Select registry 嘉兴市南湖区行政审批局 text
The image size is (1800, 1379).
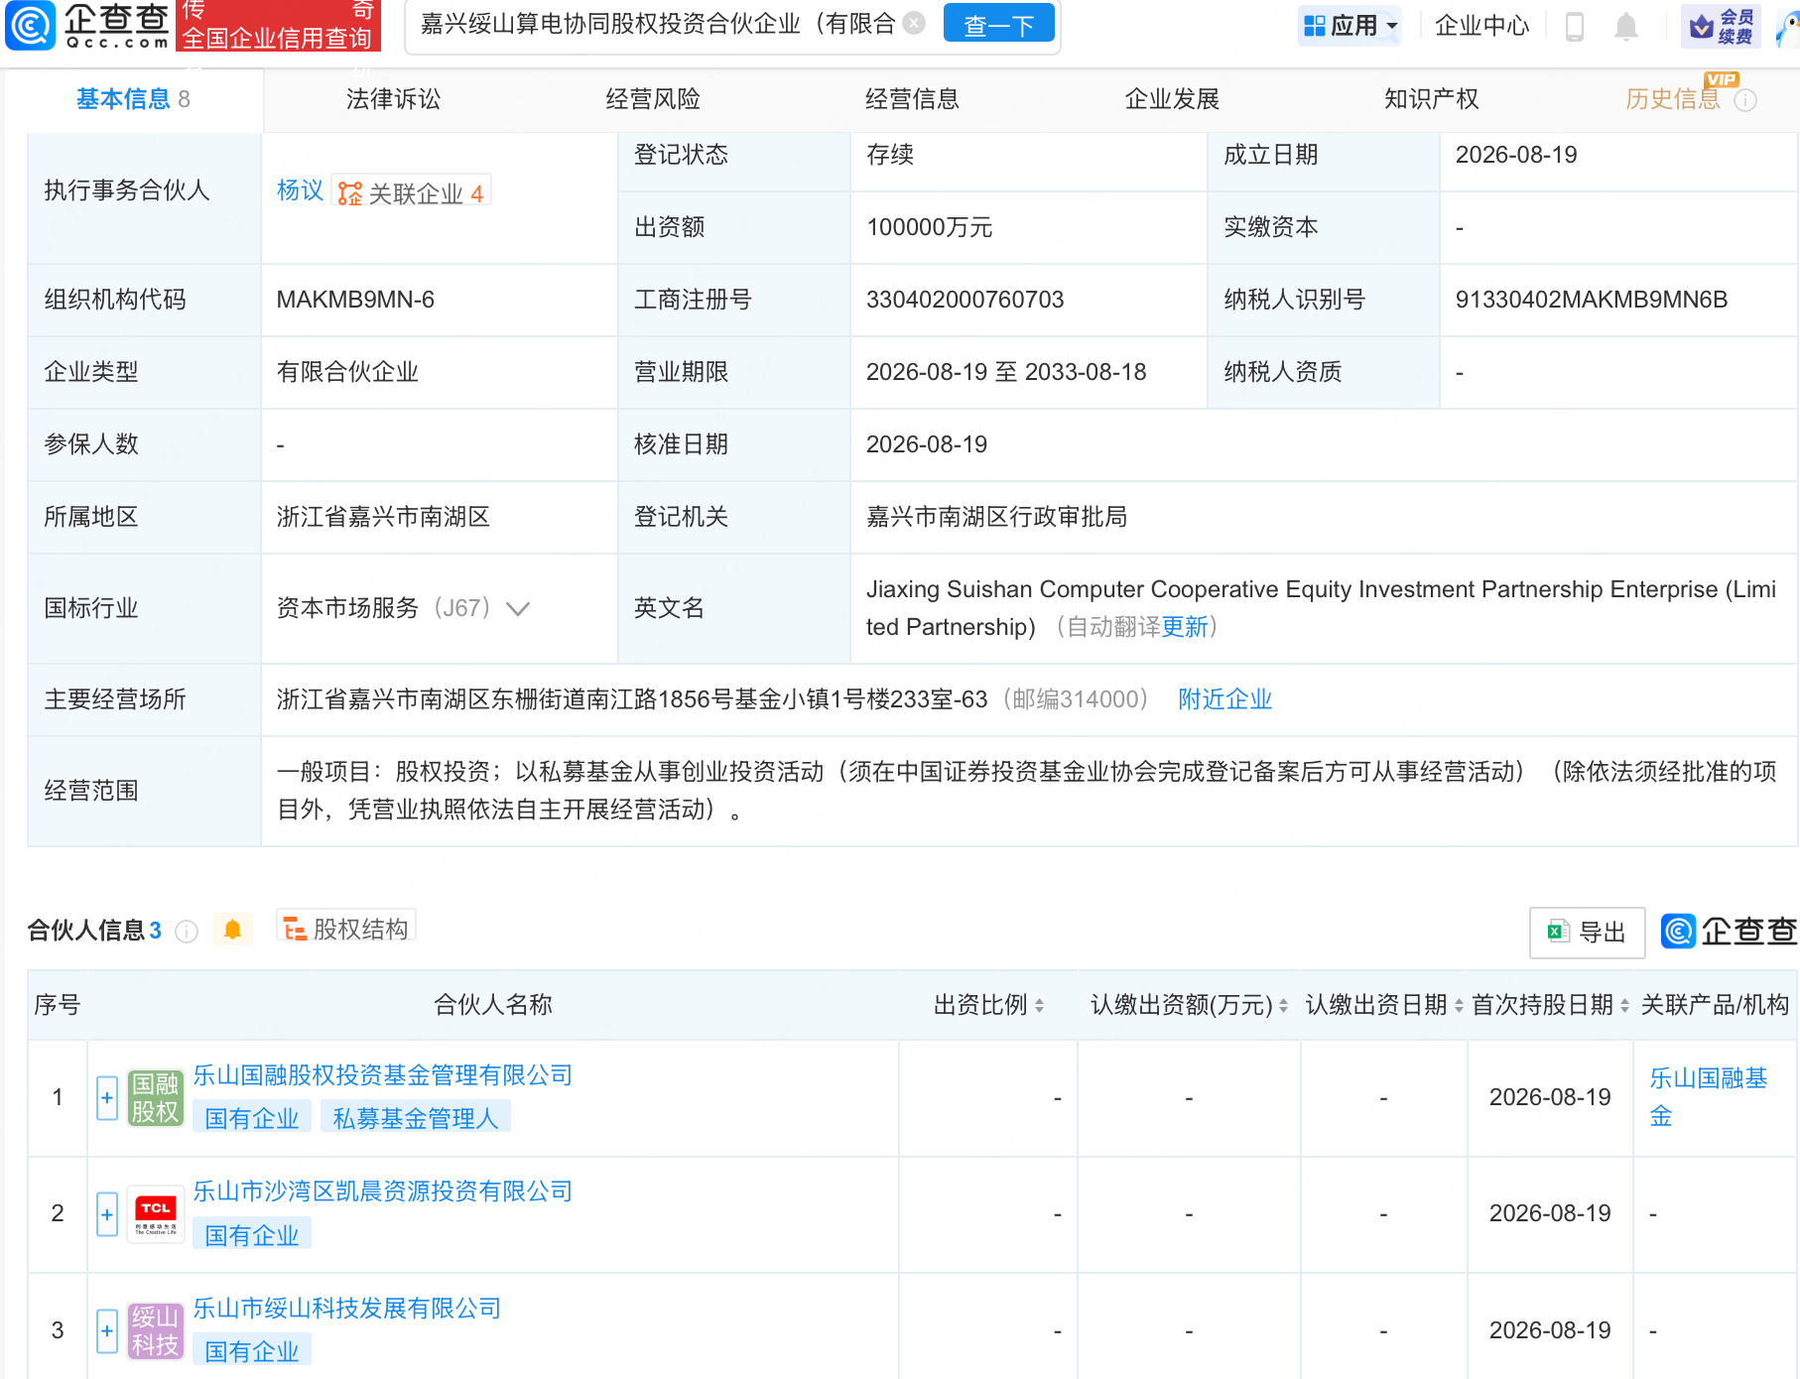click(996, 517)
